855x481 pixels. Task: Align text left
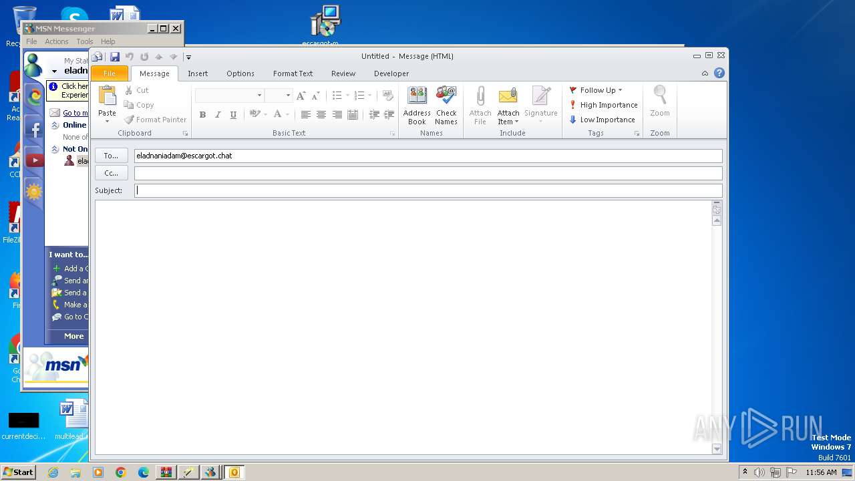(305, 115)
